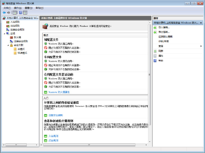
Task: Toggle the console tree toolbar icon
Action: [15, 13]
